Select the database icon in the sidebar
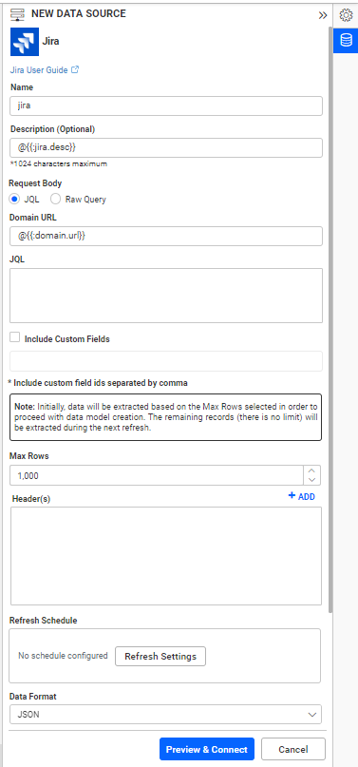This screenshot has width=358, height=767. (346, 41)
